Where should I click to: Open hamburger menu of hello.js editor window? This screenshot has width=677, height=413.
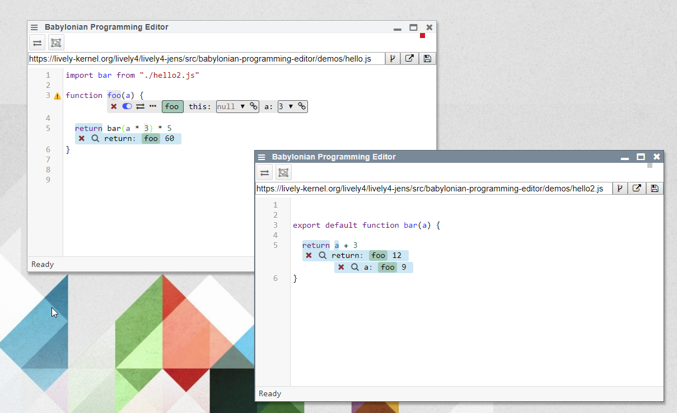pos(34,27)
